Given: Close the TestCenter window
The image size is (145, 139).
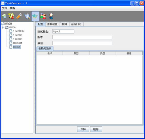Looking at the screenshot, I should [142, 3].
